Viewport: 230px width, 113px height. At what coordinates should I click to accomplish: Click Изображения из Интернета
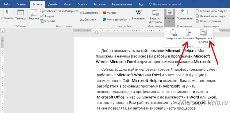(59, 11)
